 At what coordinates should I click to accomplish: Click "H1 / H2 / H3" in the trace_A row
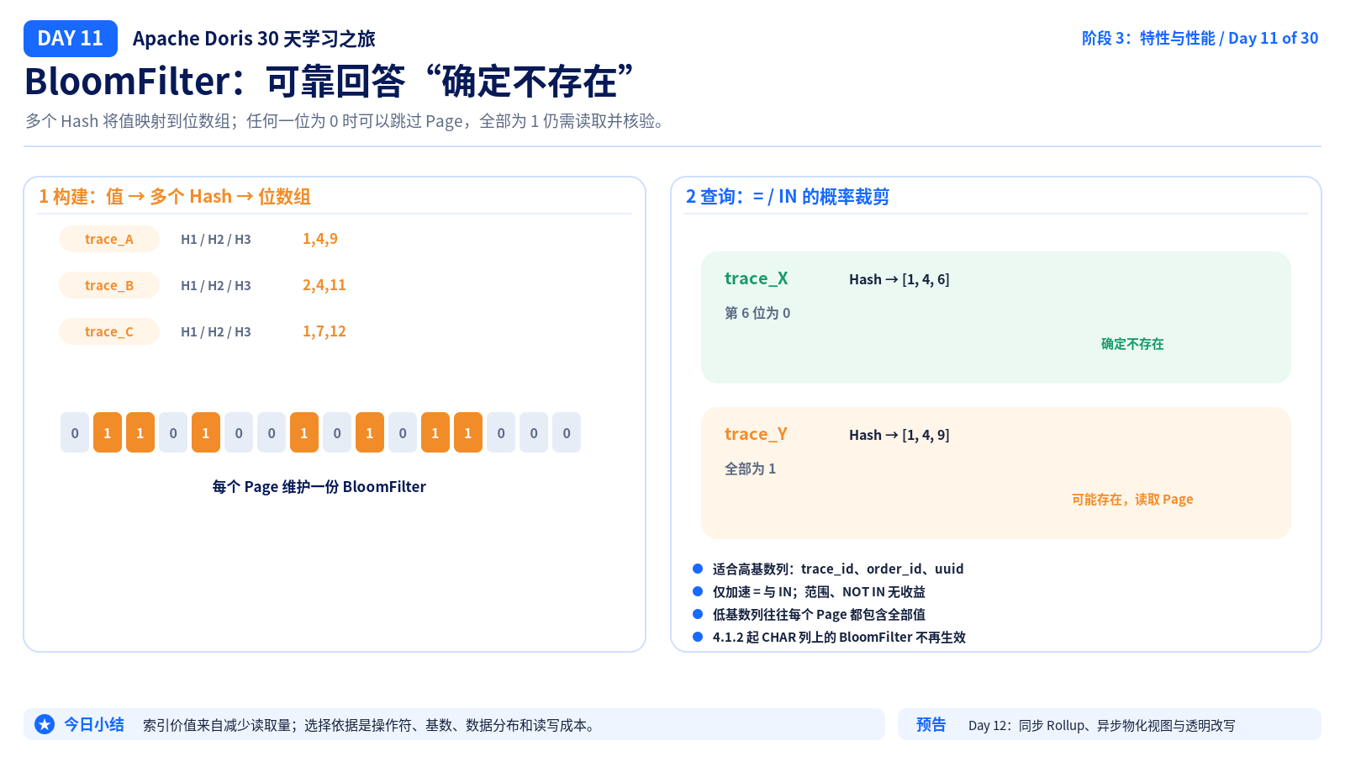[x=216, y=240]
